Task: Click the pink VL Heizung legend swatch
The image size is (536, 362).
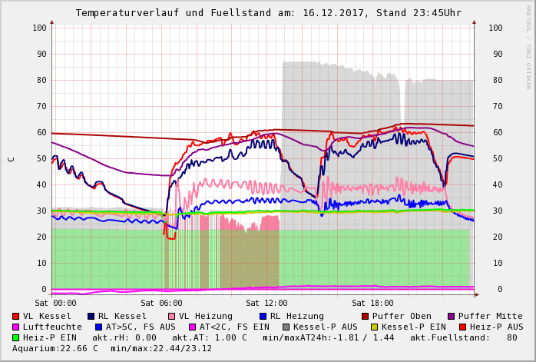Action: pyautogui.click(x=172, y=316)
